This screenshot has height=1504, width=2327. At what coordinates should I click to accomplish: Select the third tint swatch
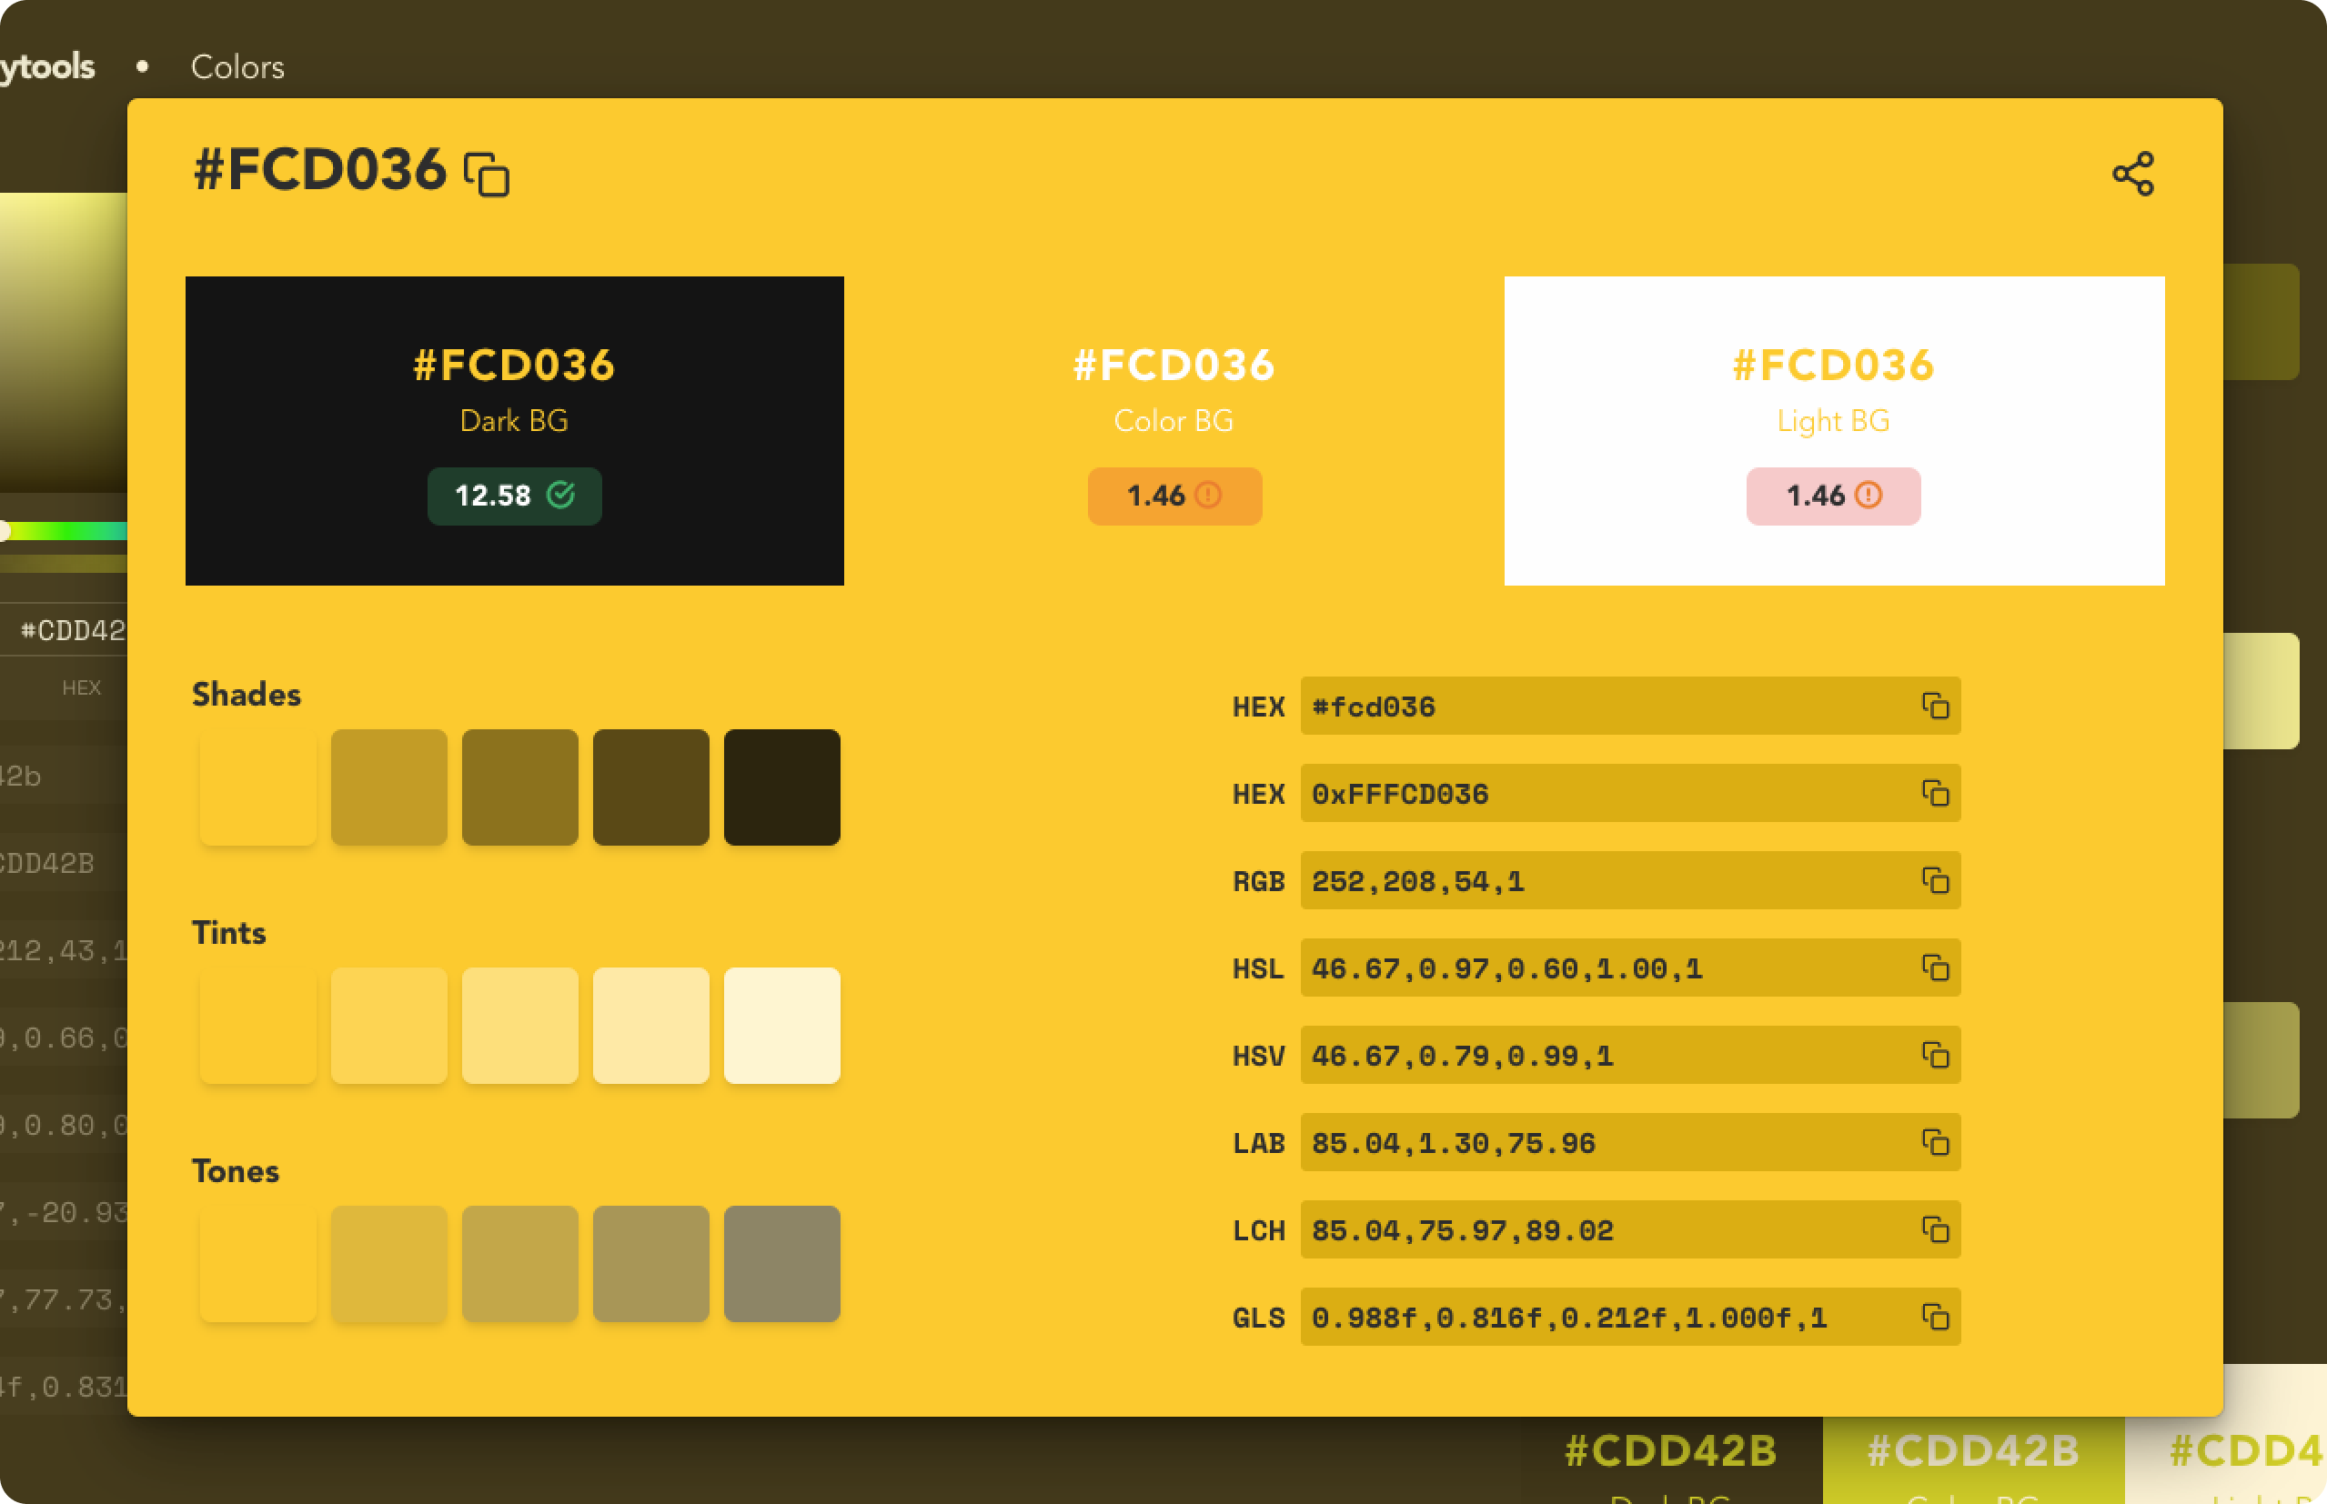click(519, 1026)
